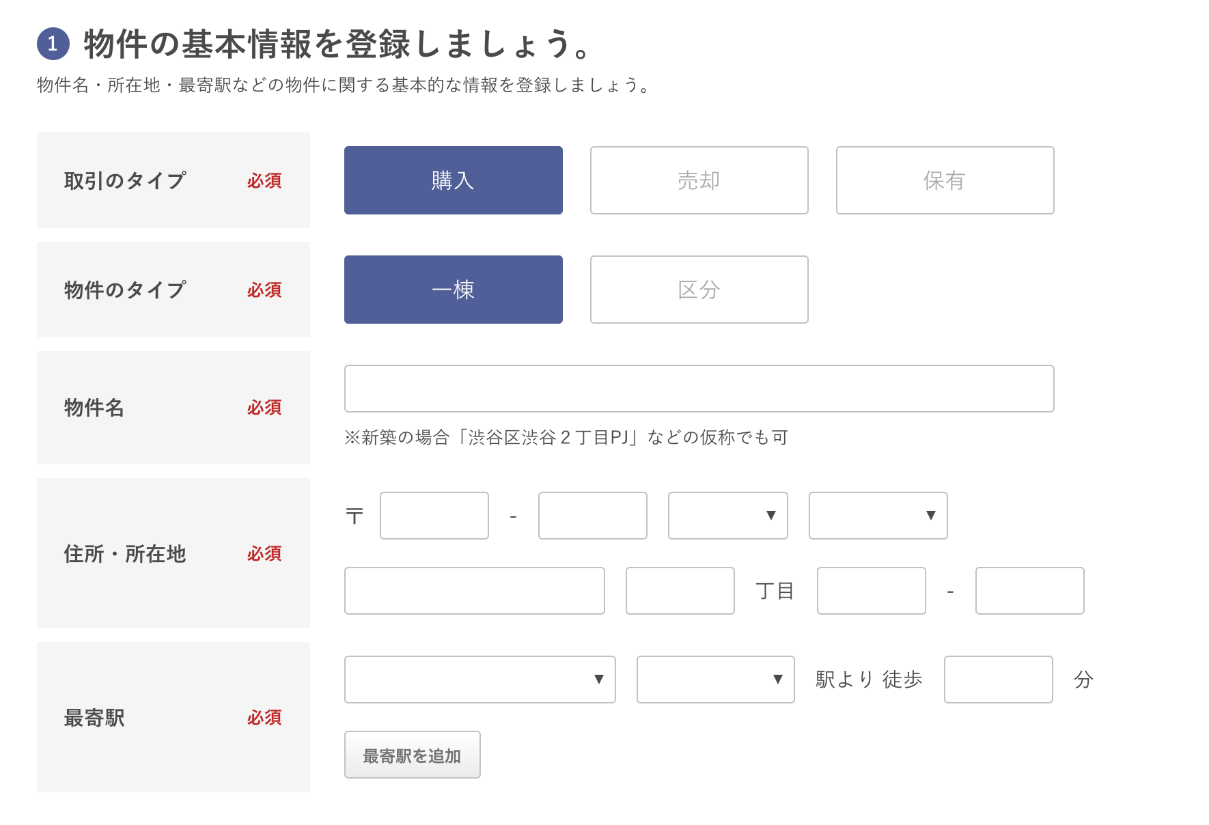Viewport: 1209px width, 825px height.
Task: Select 購入 transaction type
Action: pos(453,180)
